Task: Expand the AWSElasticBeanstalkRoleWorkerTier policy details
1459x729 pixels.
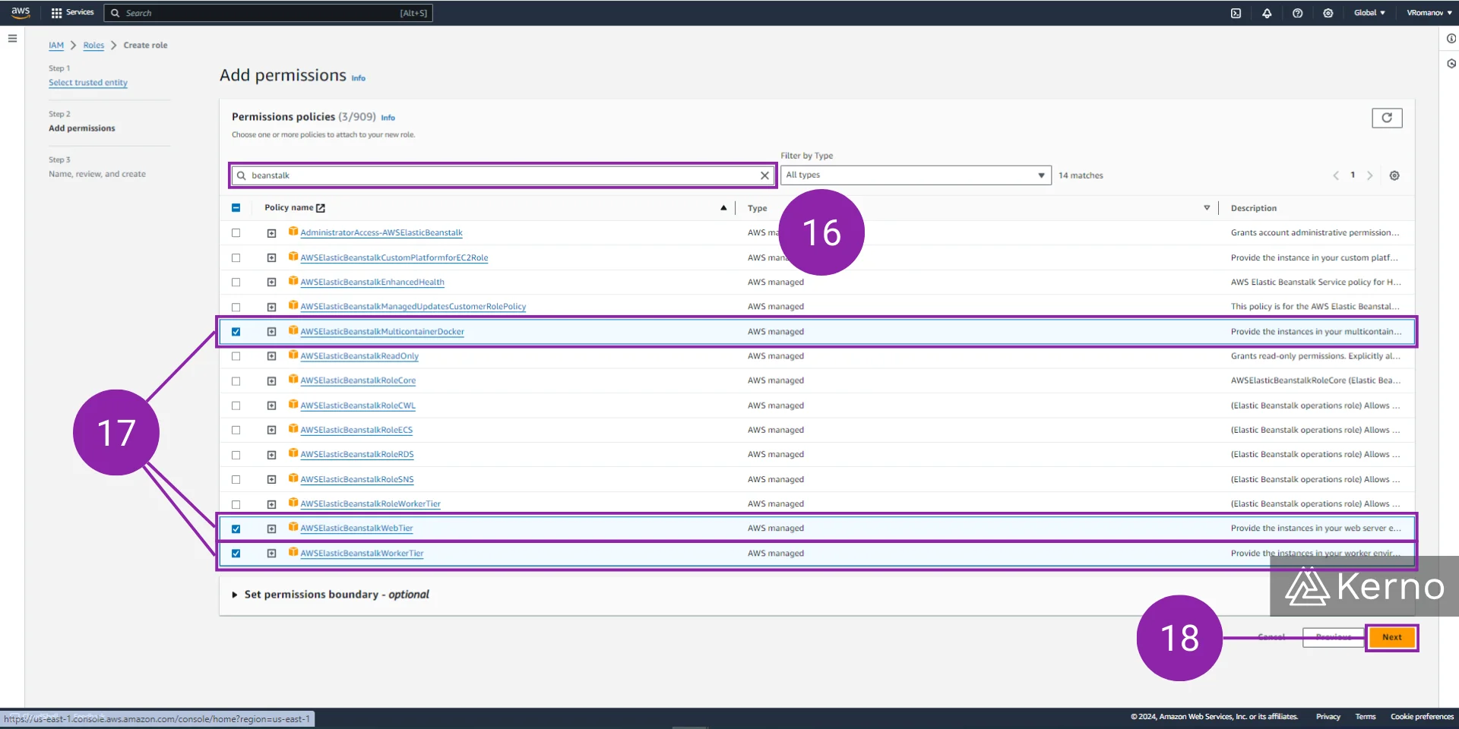Action: click(271, 504)
